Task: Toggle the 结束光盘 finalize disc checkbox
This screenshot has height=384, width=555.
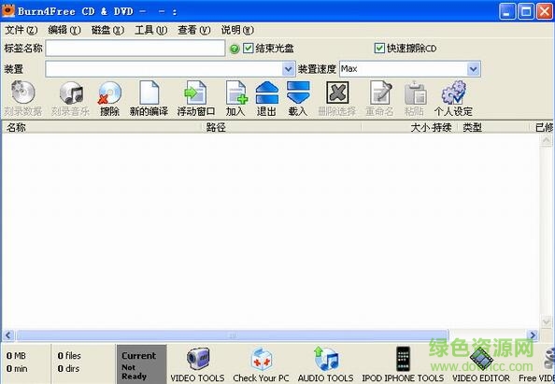Action: point(249,49)
